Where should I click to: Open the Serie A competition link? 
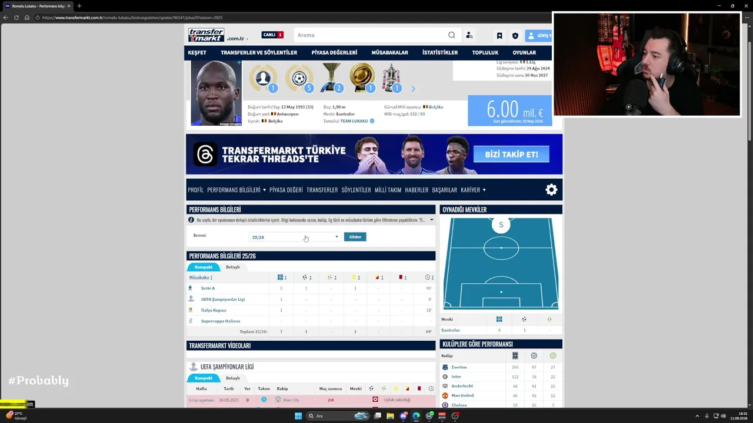[208, 288]
